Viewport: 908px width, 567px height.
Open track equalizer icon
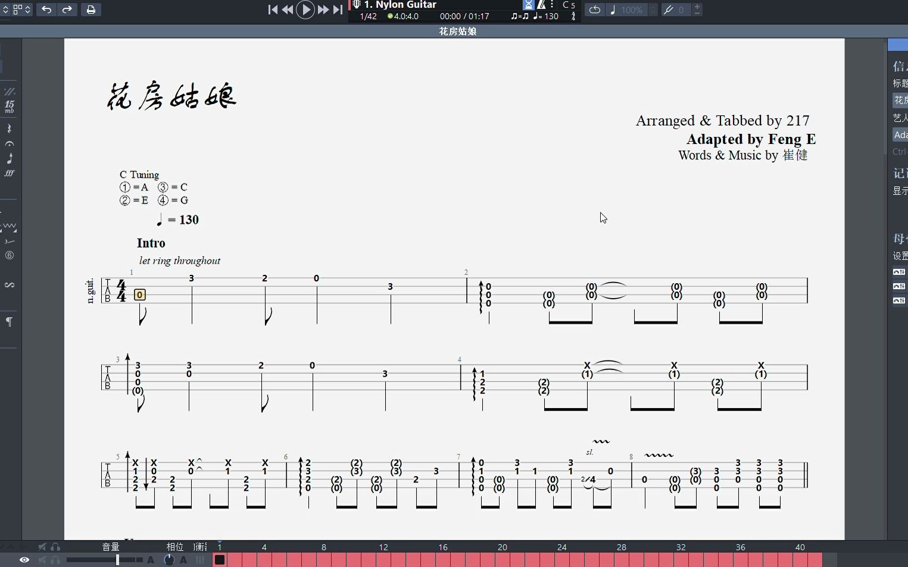[200, 560]
